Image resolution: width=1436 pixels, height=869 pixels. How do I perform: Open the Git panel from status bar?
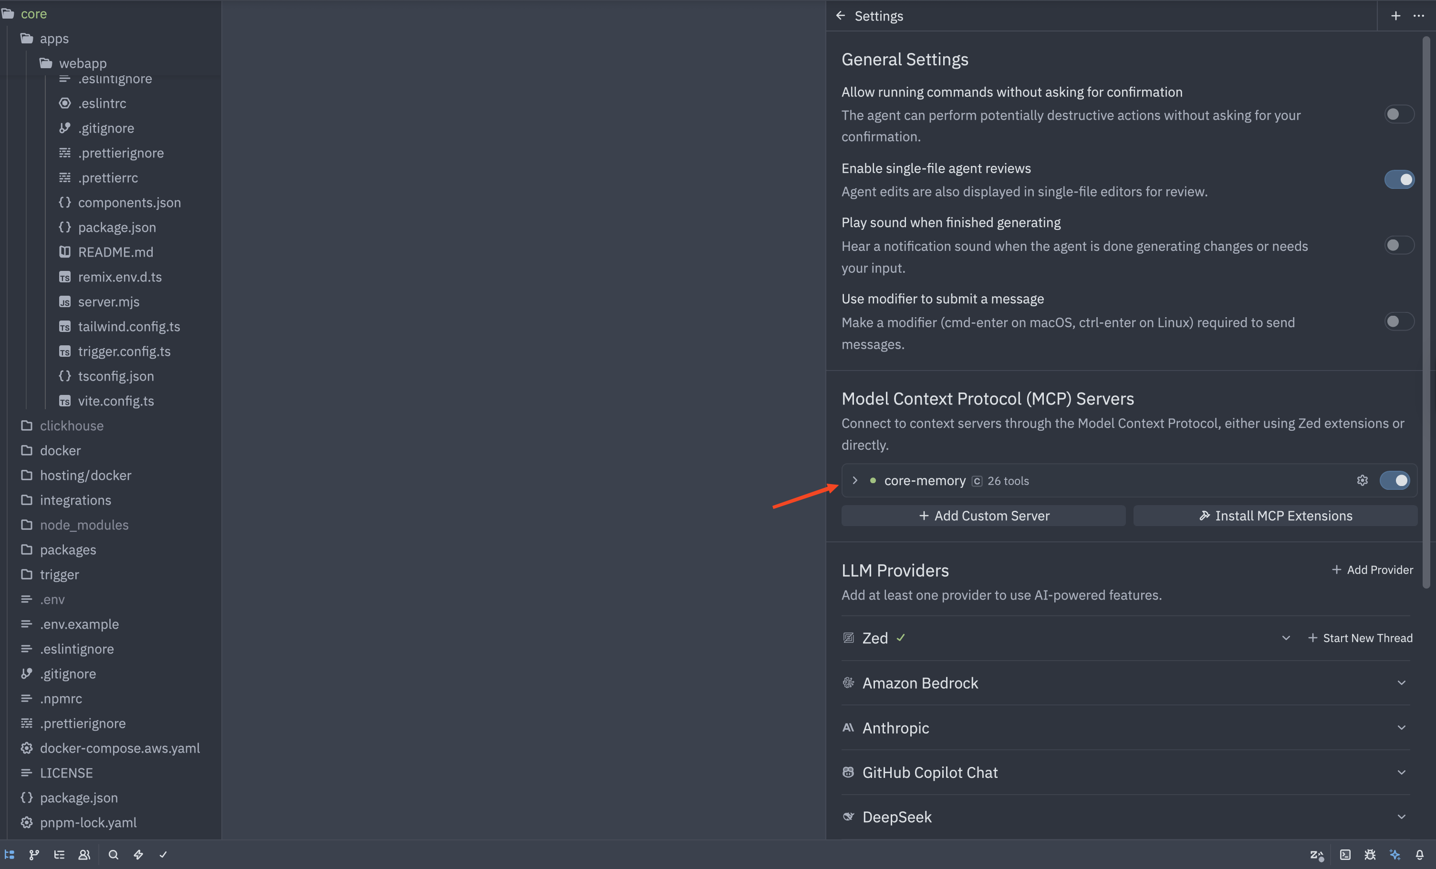(34, 854)
